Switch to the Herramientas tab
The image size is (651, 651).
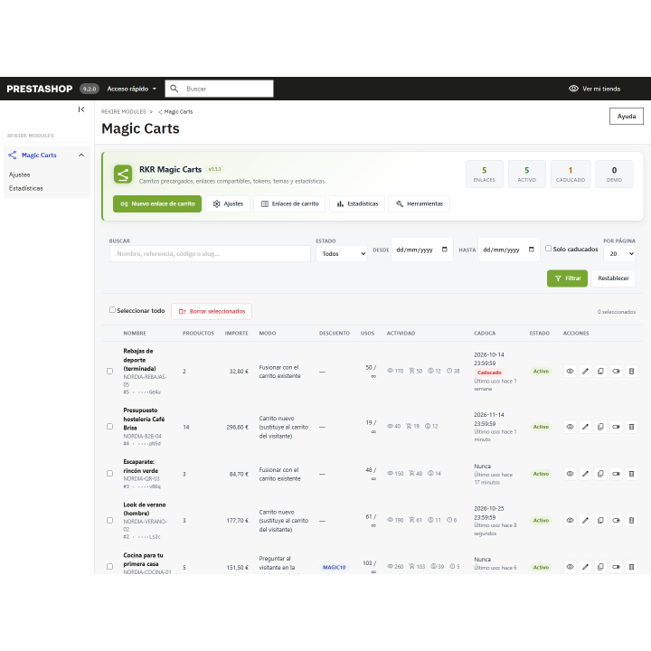pos(419,203)
